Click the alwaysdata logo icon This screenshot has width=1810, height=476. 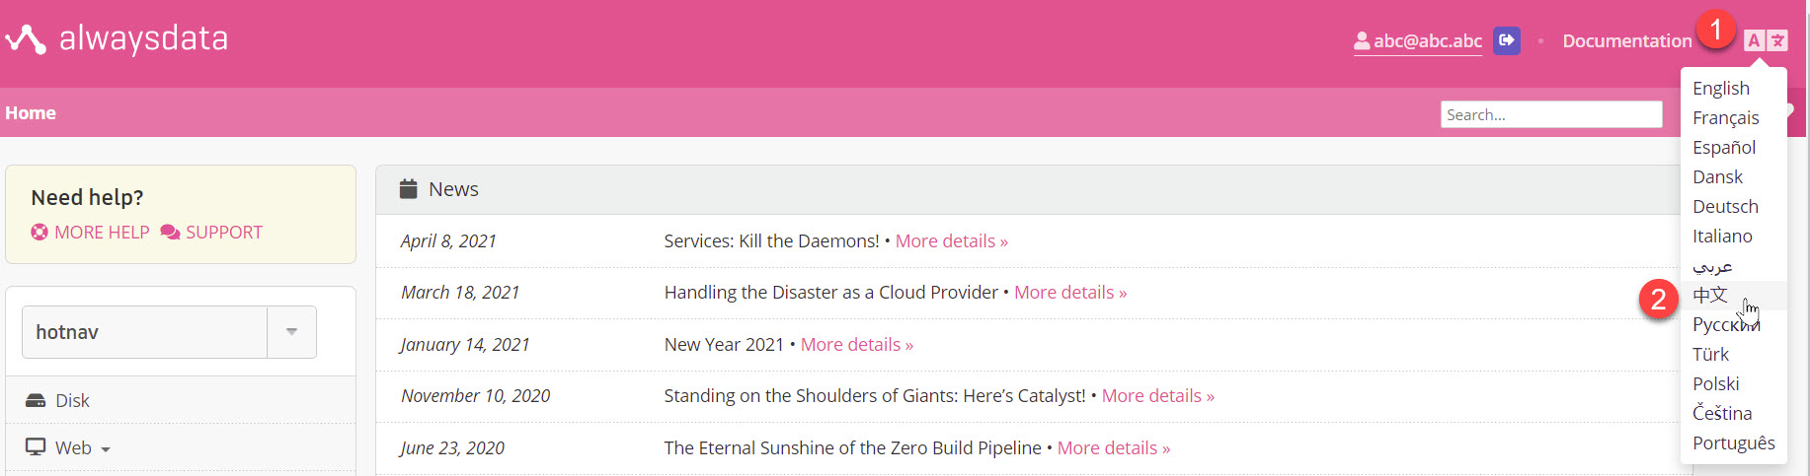click(x=26, y=39)
